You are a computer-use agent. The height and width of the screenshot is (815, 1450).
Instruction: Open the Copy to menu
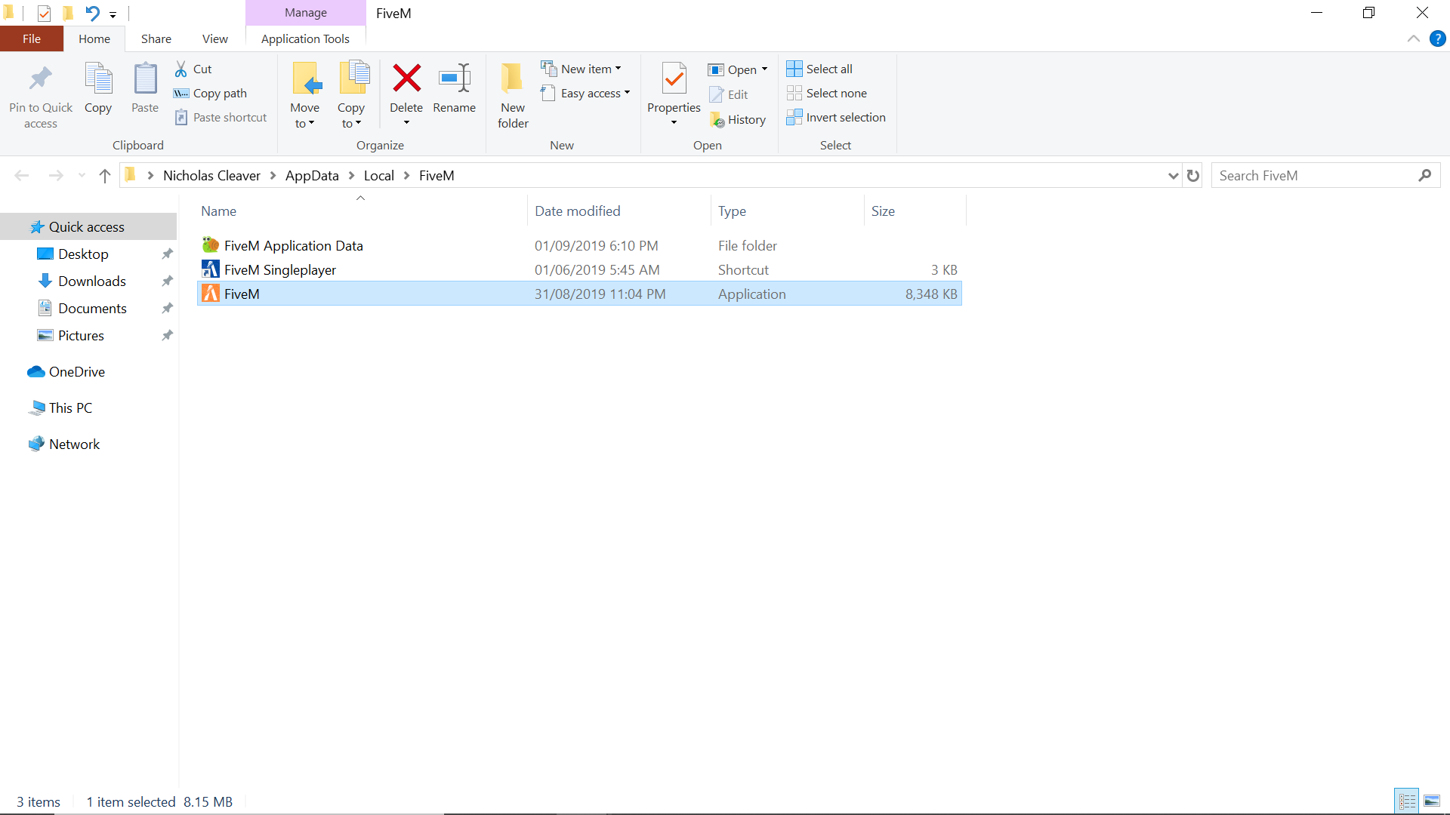point(351,96)
